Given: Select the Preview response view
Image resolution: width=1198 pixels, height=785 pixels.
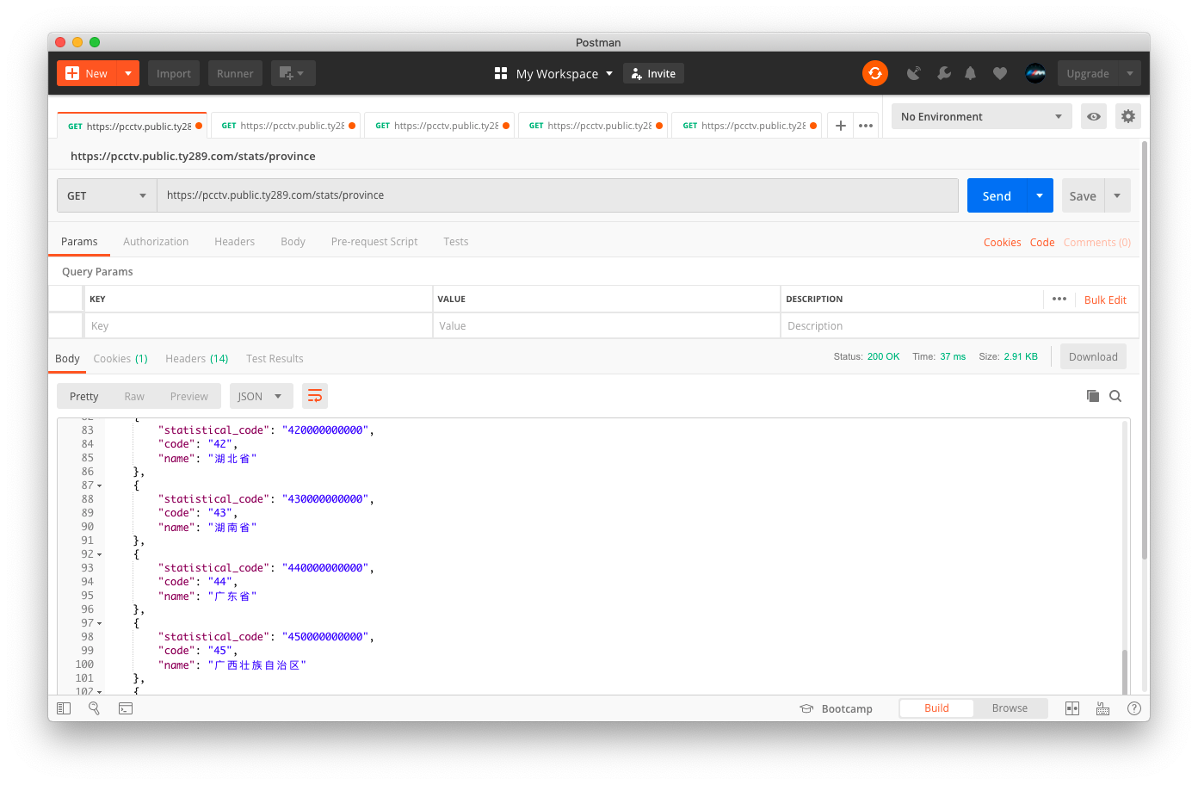Looking at the screenshot, I should (x=189, y=396).
